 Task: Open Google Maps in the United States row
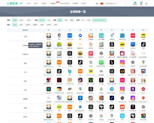click(143, 62)
